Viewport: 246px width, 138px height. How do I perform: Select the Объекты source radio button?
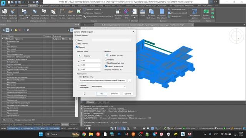(76, 47)
